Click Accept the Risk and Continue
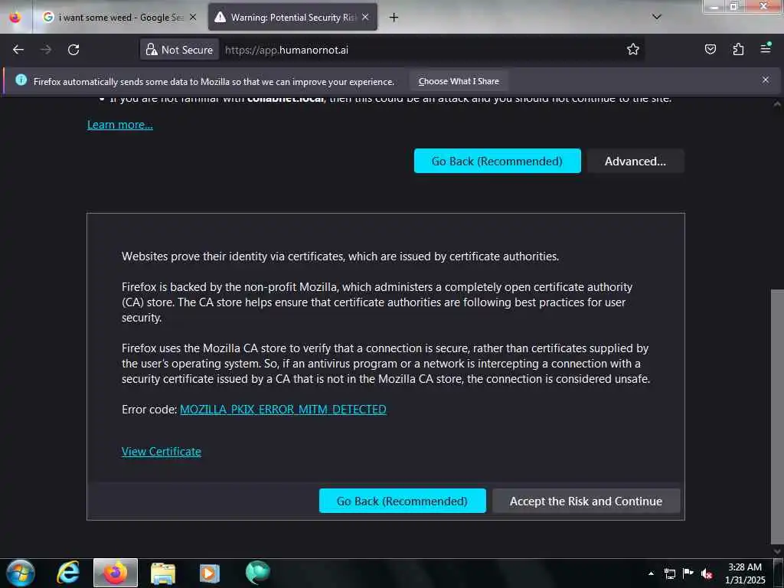 point(586,501)
